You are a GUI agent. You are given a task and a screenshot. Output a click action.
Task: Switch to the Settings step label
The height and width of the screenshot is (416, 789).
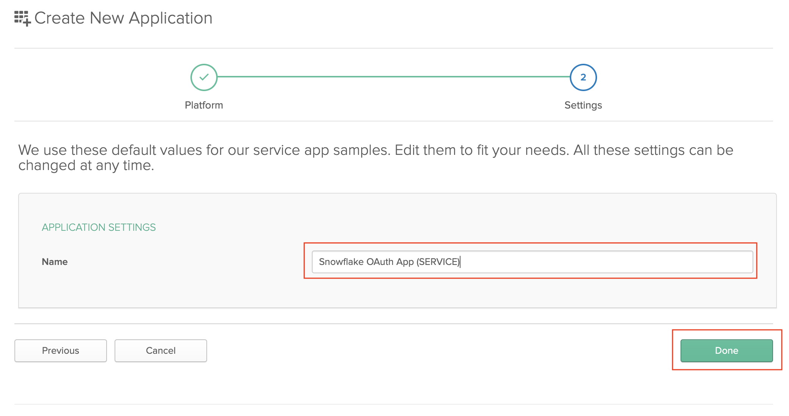(583, 105)
